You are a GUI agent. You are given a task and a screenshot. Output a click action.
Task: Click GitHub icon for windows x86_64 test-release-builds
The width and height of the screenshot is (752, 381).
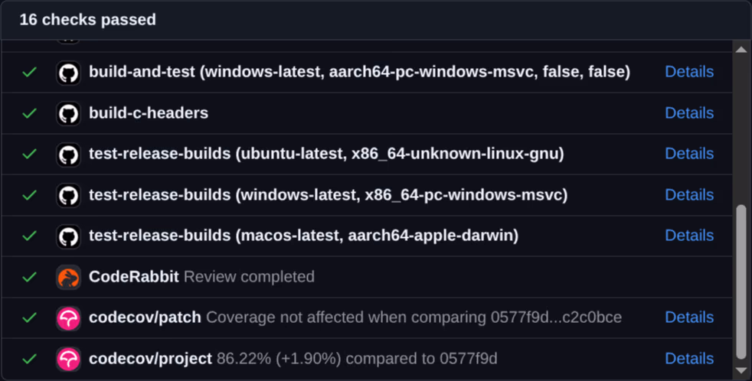point(69,195)
